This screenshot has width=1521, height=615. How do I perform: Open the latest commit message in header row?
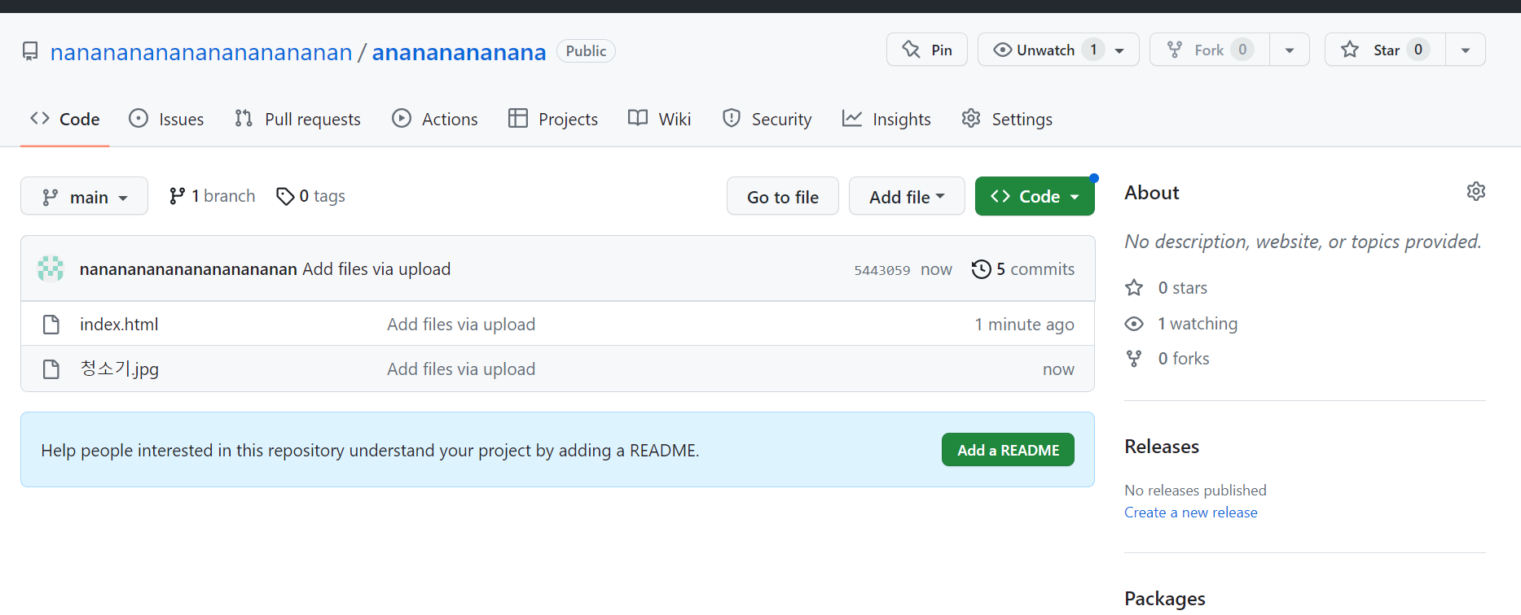376,269
